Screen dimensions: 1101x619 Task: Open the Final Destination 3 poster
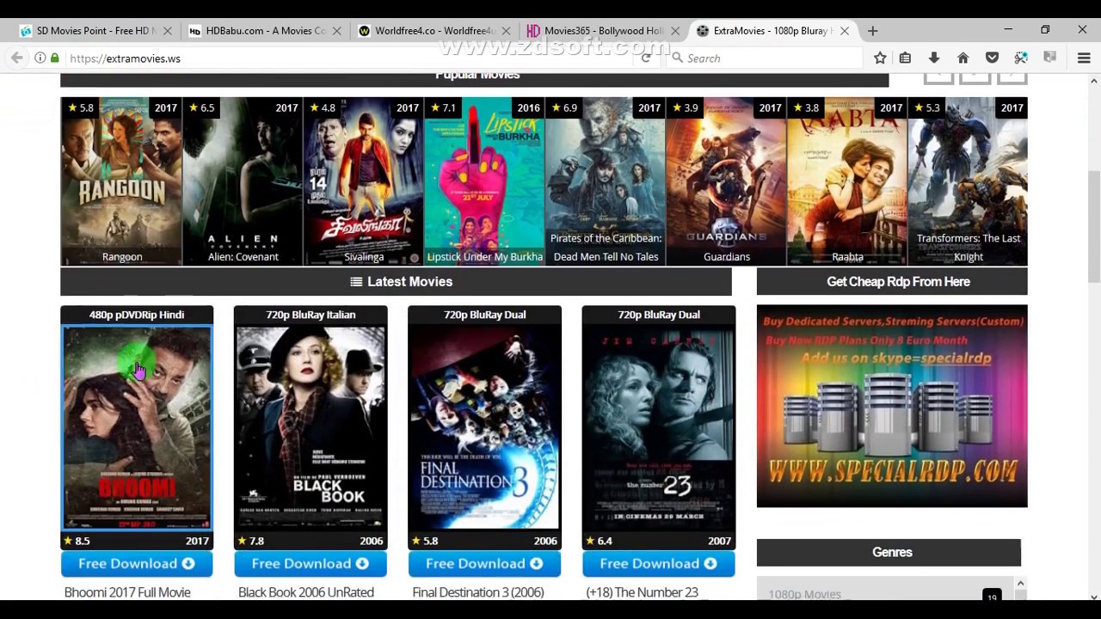pyautogui.click(x=484, y=427)
